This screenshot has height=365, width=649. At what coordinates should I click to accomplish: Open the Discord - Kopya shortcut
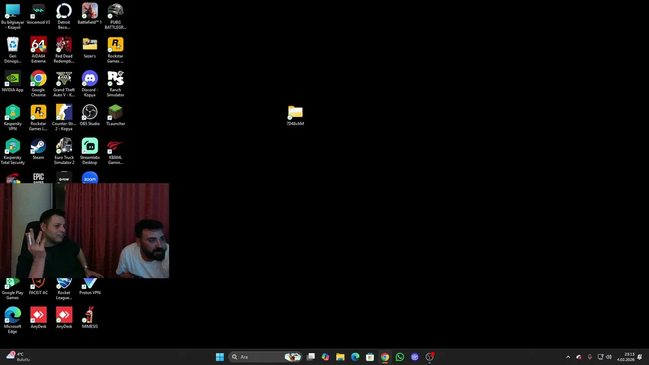[90, 84]
